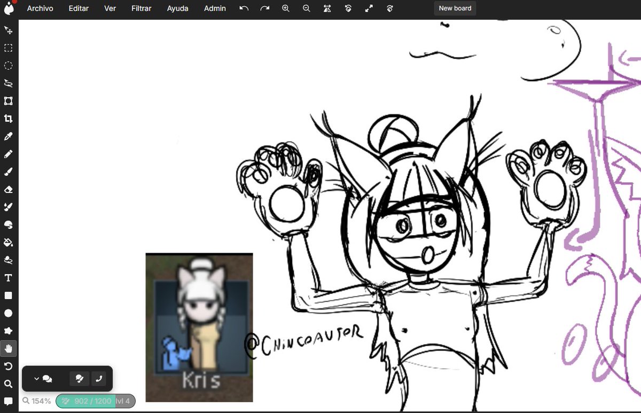Open the Admin menu
This screenshot has height=413, width=641.
pyautogui.click(x=215, y=9)
